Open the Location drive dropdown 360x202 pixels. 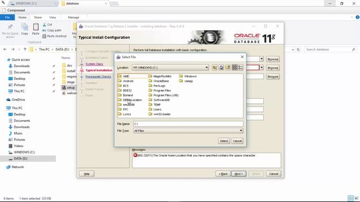(x=206, y=67)
